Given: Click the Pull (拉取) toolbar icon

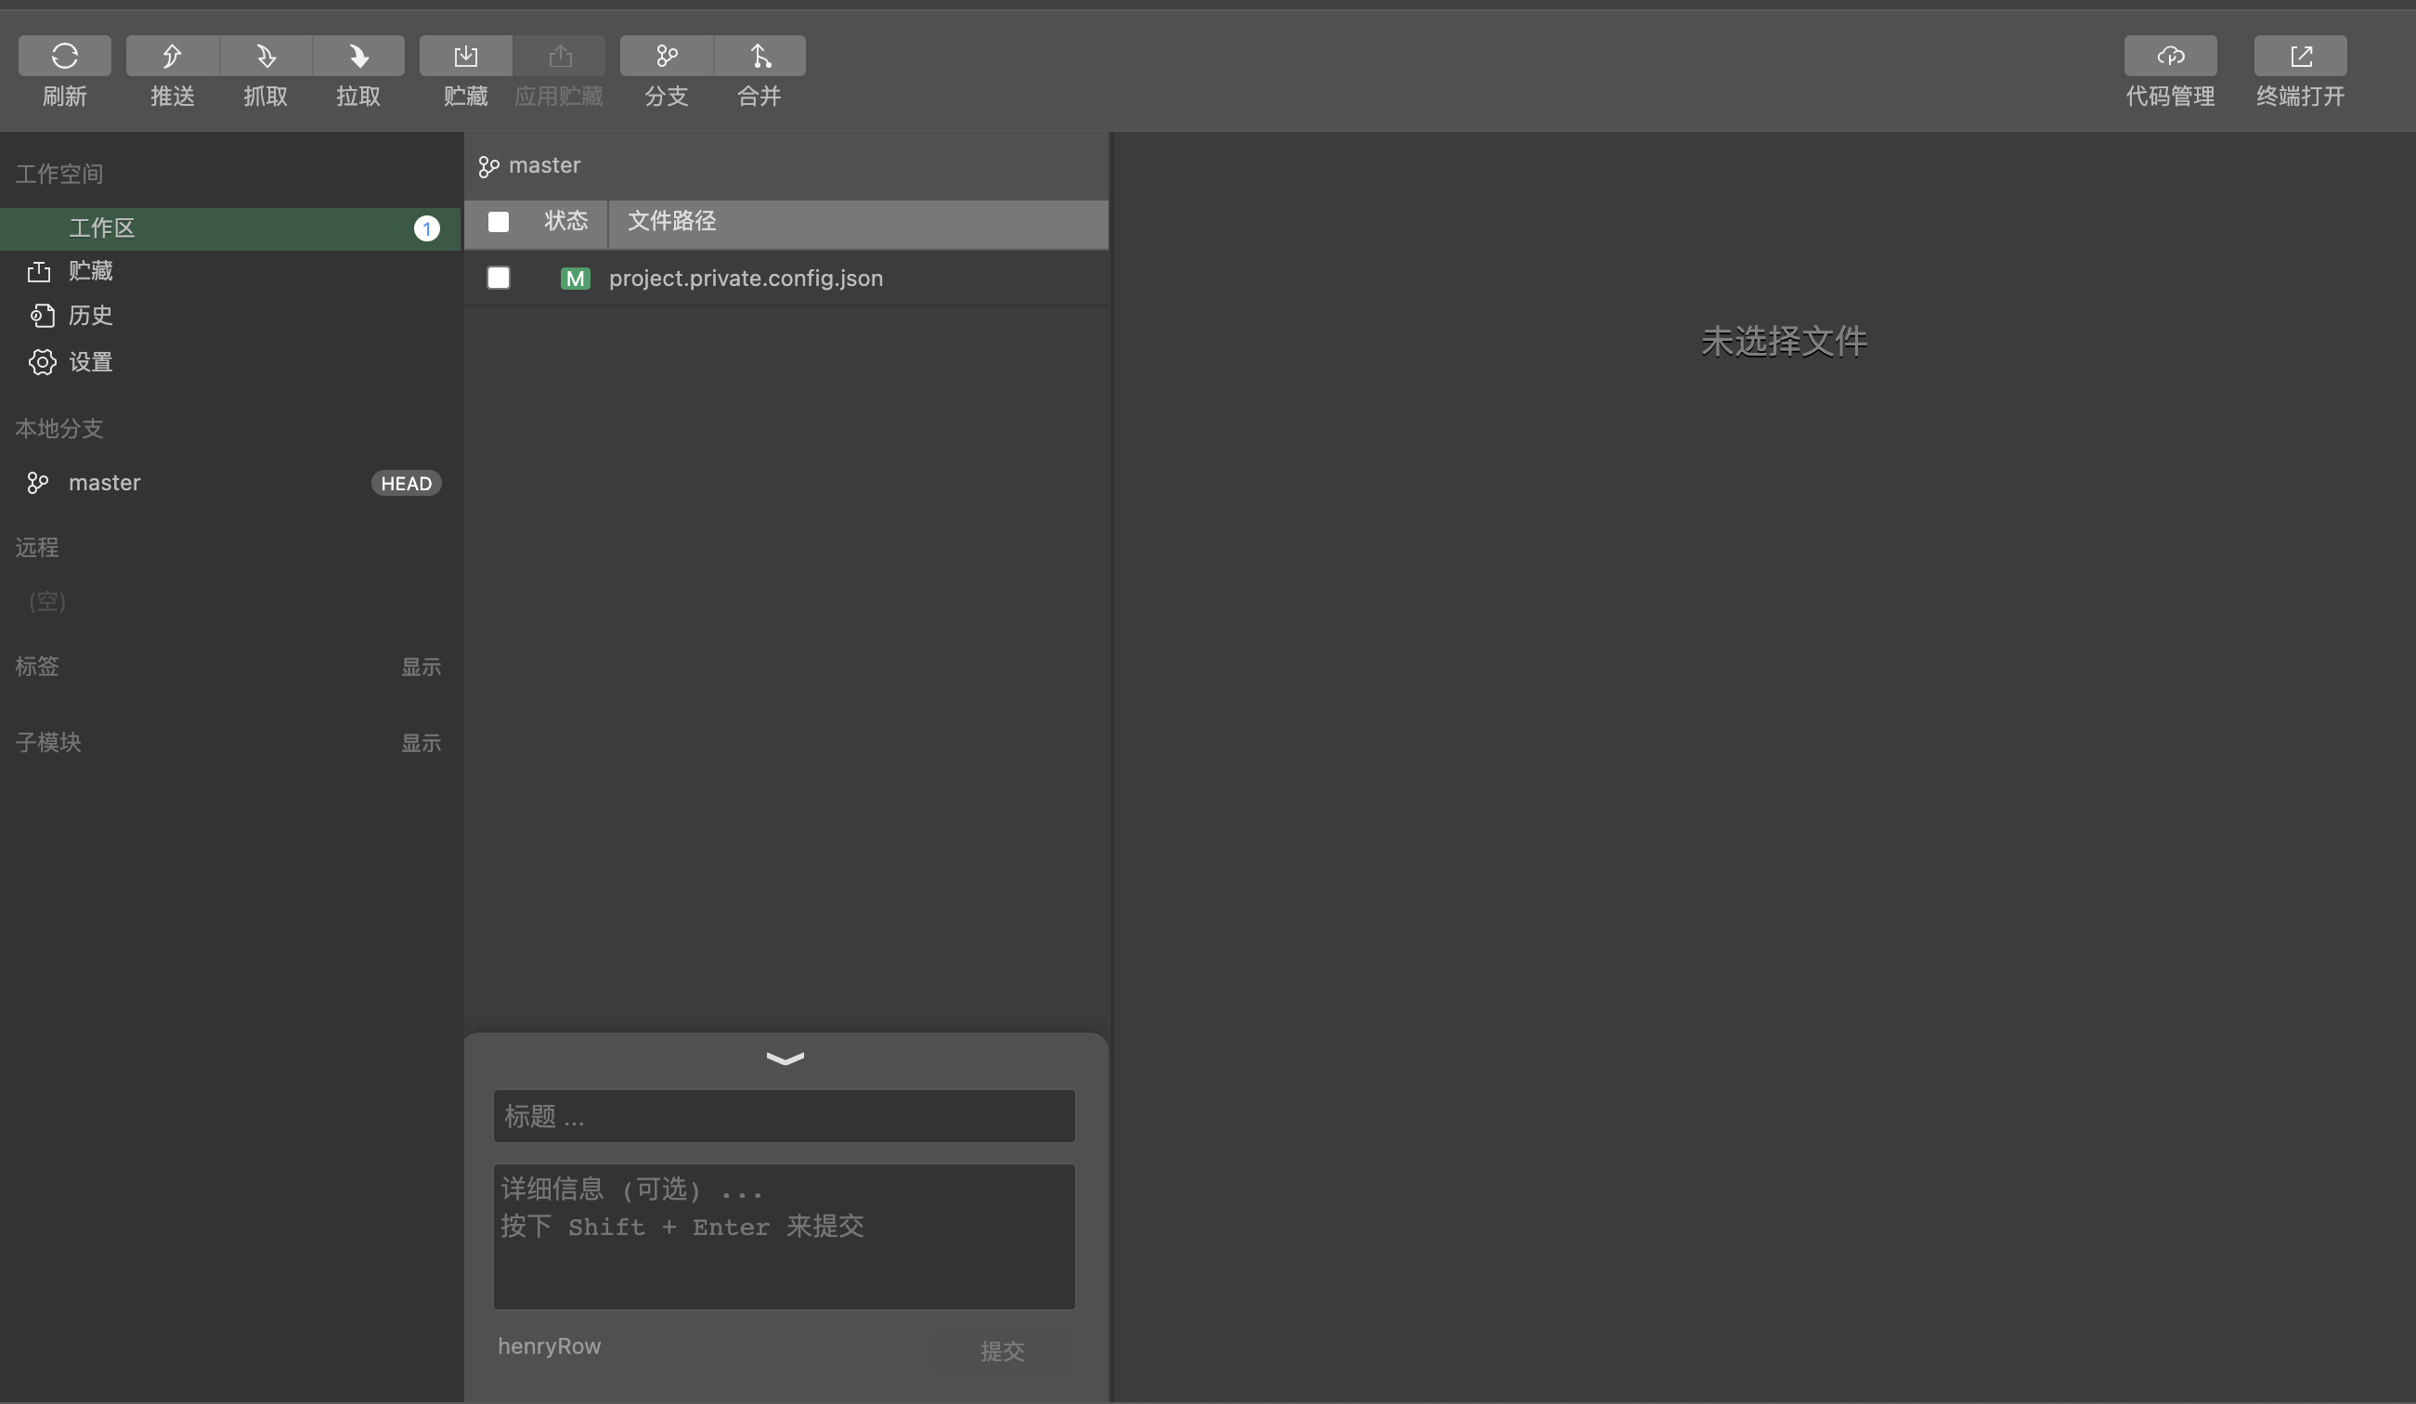Looking at the screenshot, I should [x=358, y=56].
